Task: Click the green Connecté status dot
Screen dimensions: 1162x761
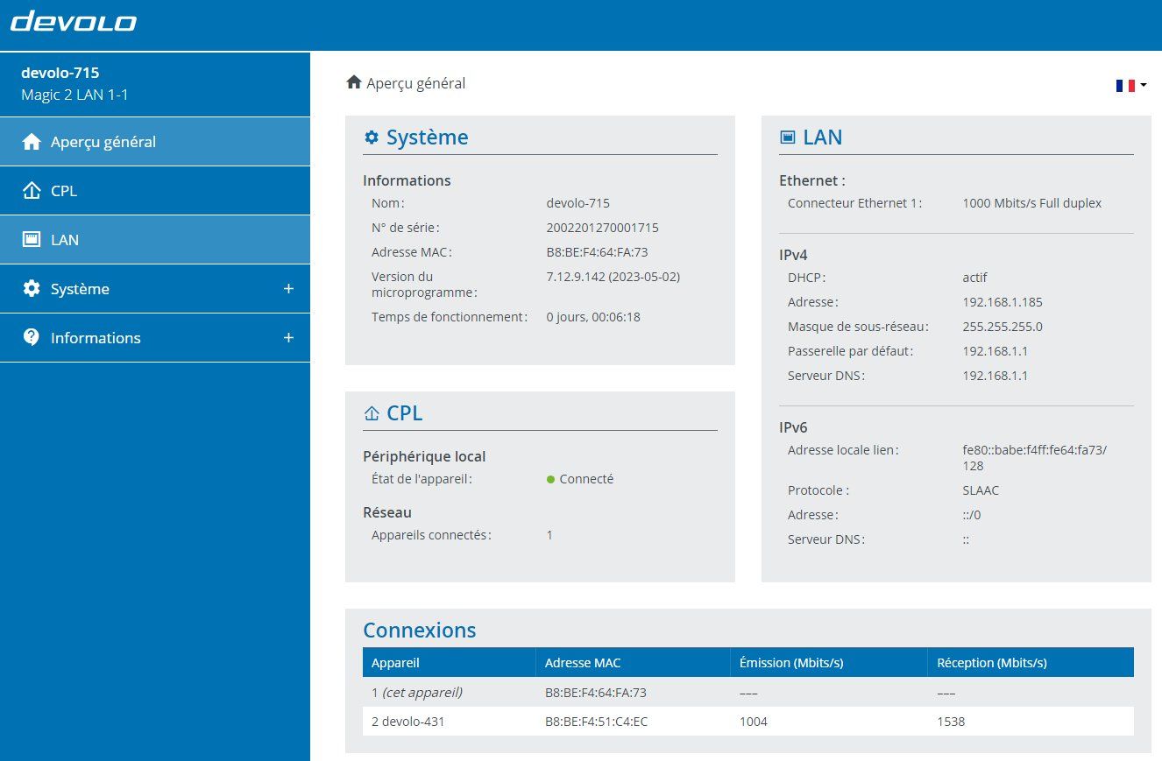Action: 550,479
